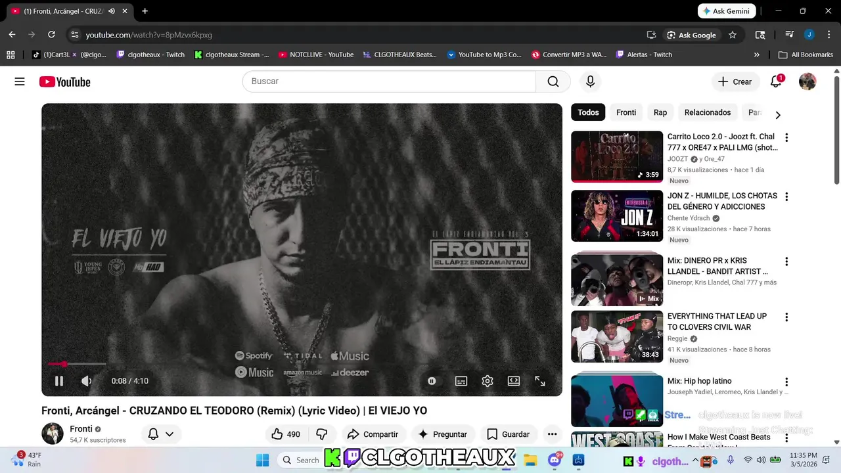Screen dimensions: 841x473
Task: Click the search magnifier button
Action: 553,81
